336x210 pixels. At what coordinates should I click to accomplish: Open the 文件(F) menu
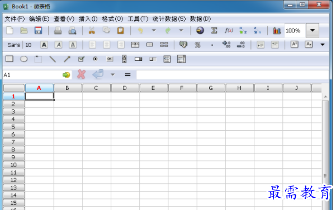click(x=15, y=19)
